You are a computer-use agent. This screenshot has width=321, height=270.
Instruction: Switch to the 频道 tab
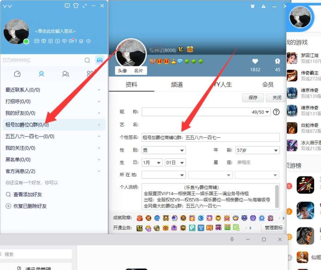(x=176, y=84)
